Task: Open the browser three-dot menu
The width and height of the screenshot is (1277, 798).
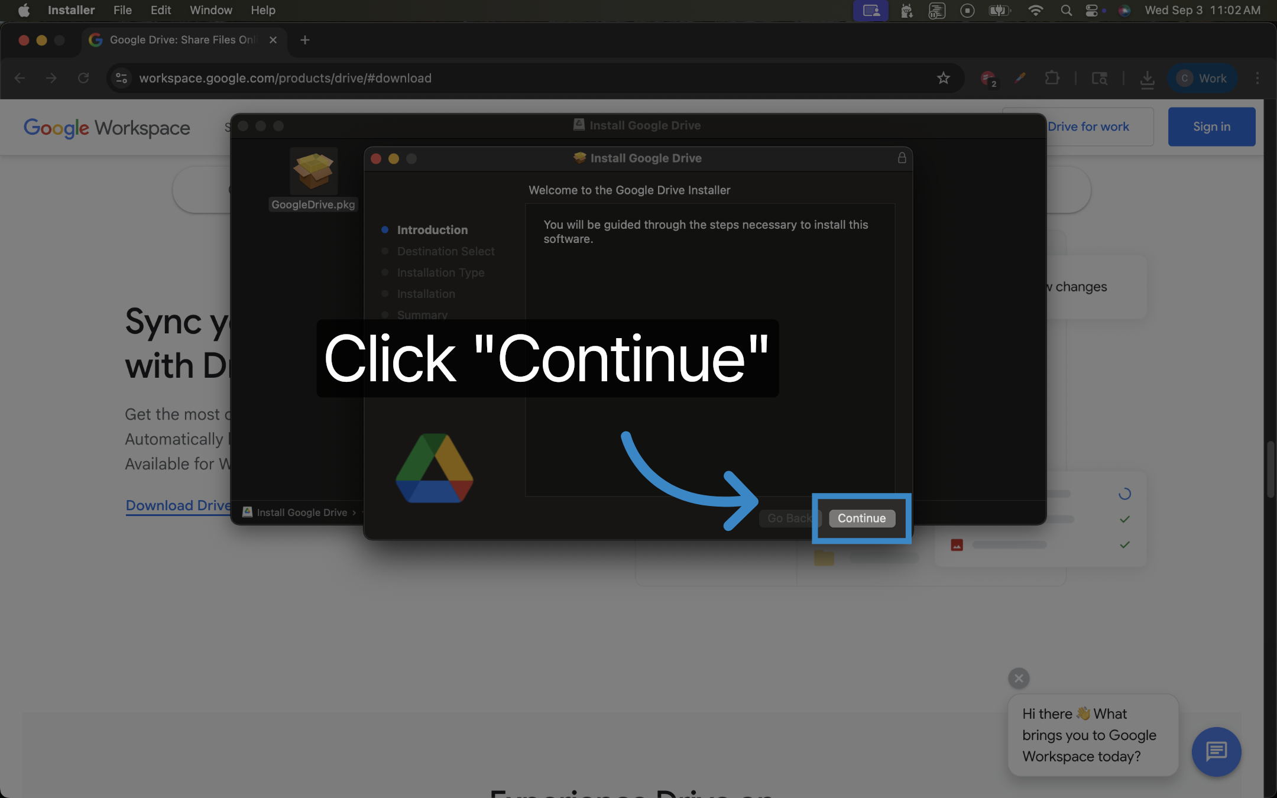Action: (x=1257, y=78)
